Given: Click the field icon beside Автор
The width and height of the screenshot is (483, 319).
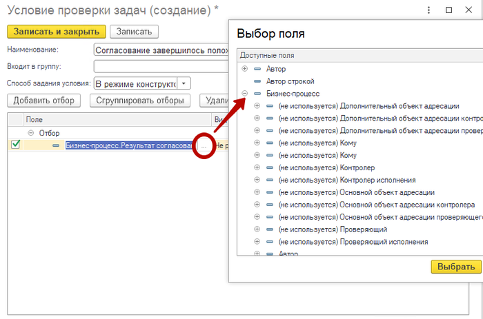Looking at the screenshot, I should pyautogui.click(x=257, y=69).
